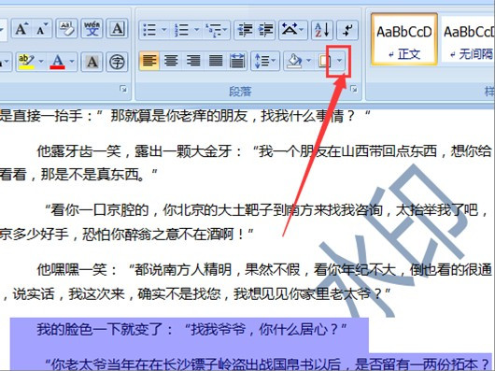The width and height of the screenshot is (495, 371).
Task: Apply the text highlight color marker
Action: click(26, 62)
